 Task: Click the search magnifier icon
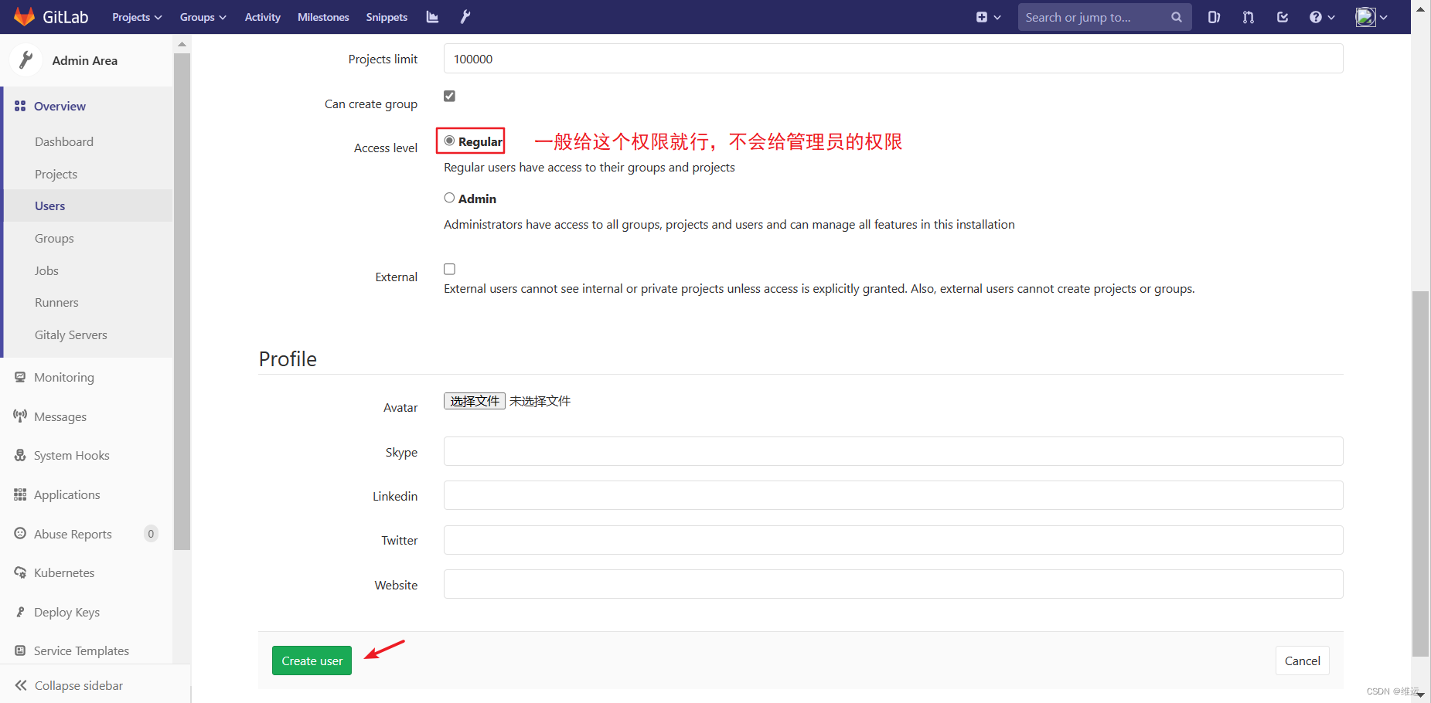pyautogui.click(x=1177, y=17)
